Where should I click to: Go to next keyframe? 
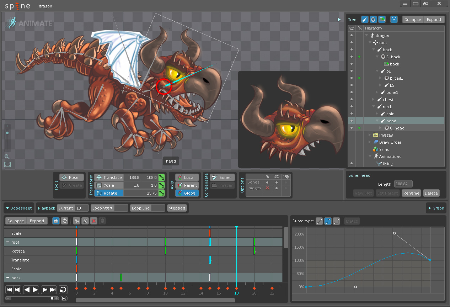pos(45,290)
